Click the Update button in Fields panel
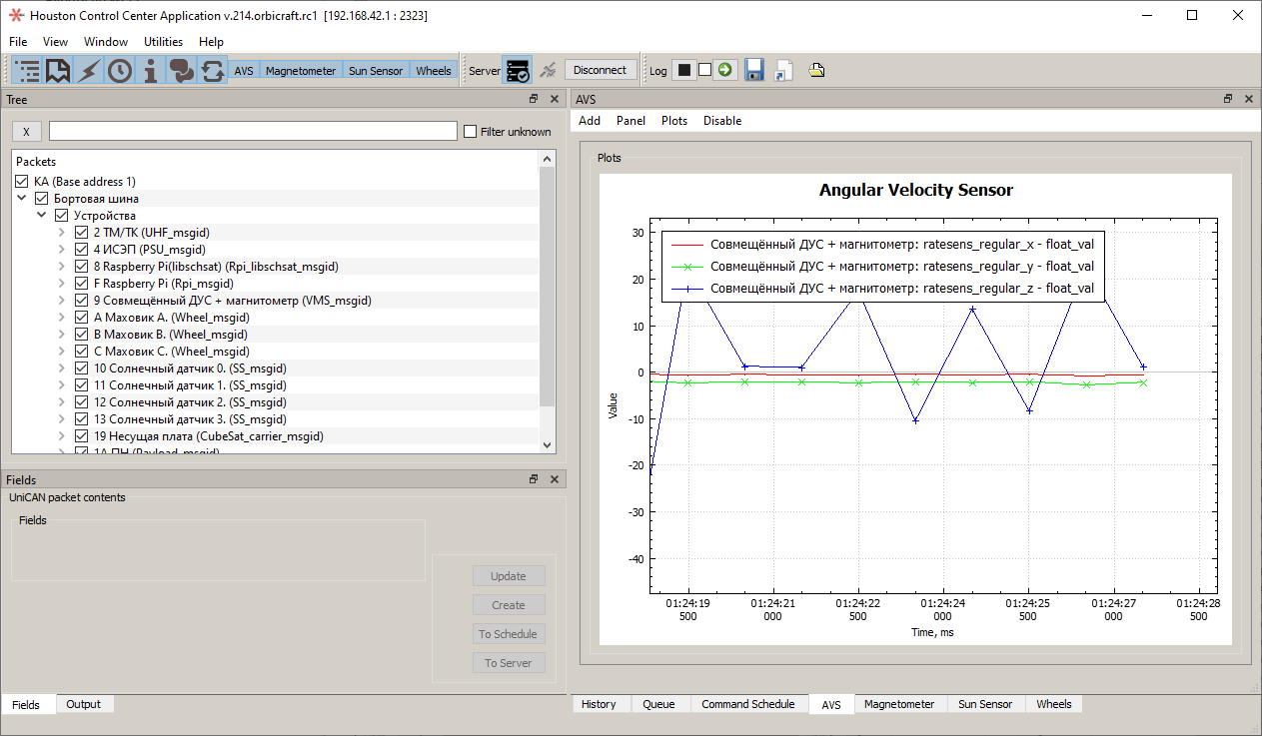 (x=509, y=575)
